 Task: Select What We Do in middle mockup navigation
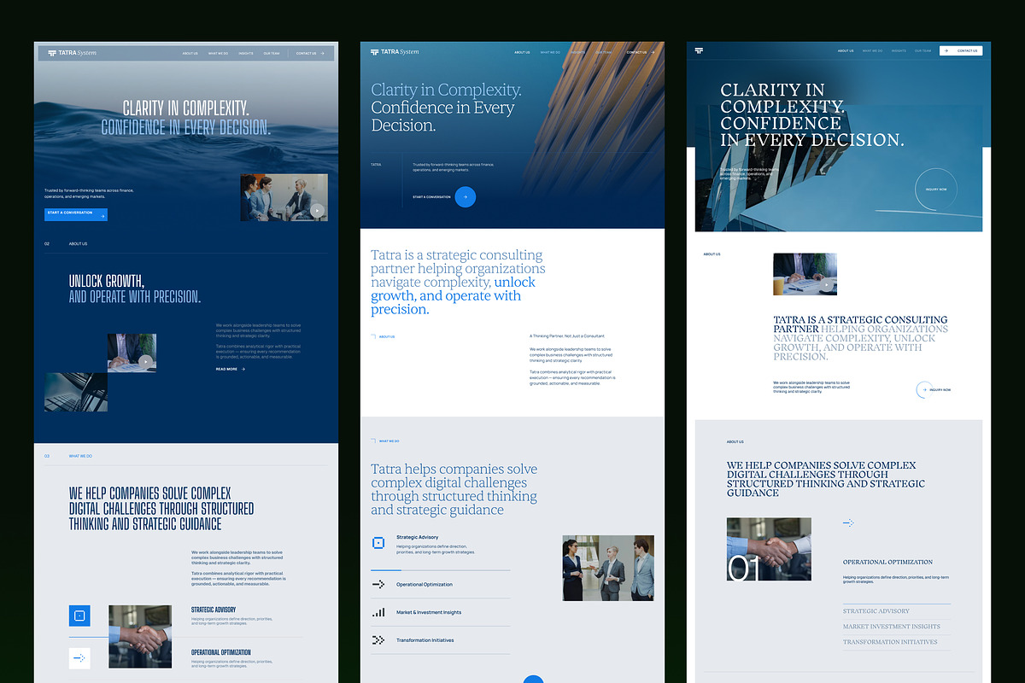point(550,52)
